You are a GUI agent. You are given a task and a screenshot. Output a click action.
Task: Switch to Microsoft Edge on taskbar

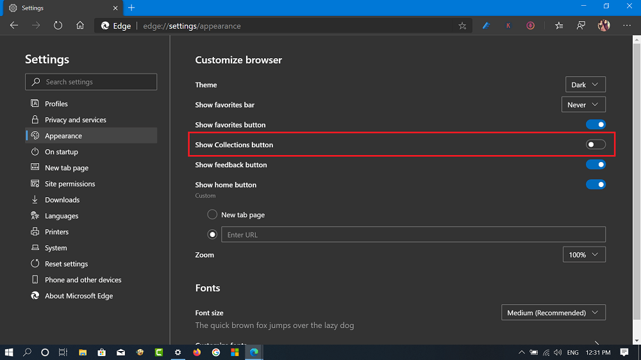point(254,352)
